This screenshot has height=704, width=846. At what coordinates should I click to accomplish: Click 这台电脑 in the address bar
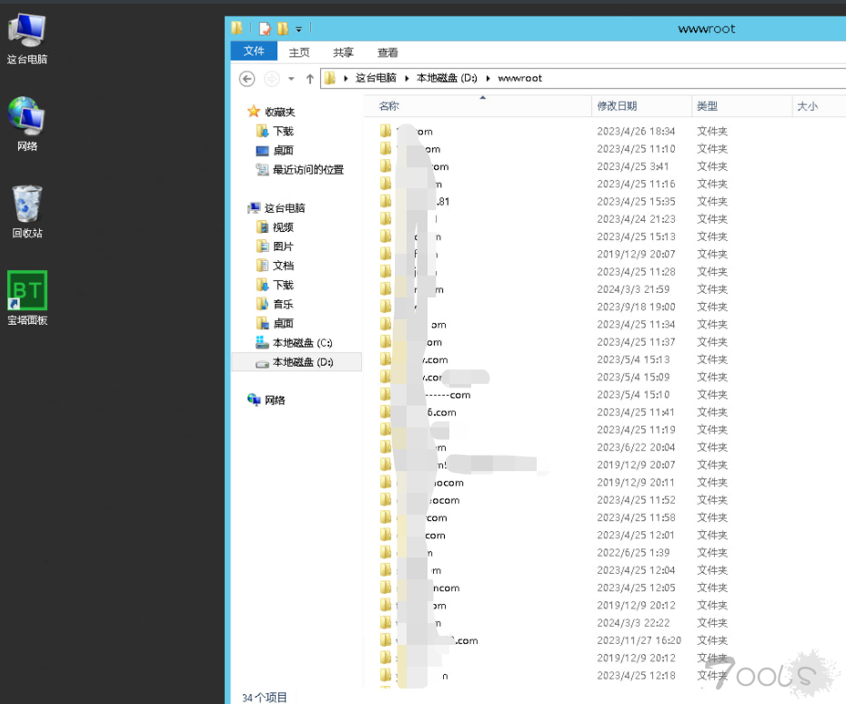(x=376, y=77)
